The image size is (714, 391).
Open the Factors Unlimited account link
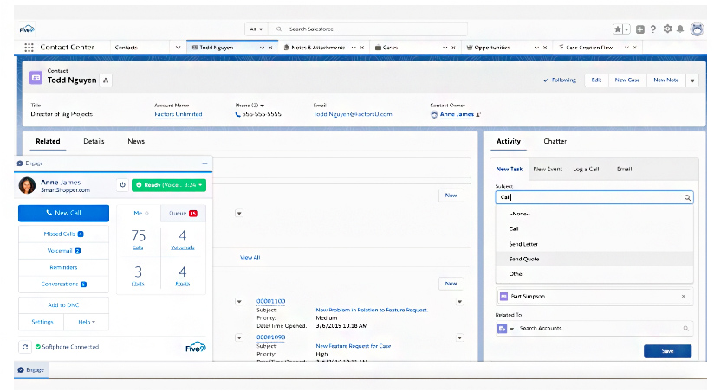pyautogui.click(x=178, y=114)
